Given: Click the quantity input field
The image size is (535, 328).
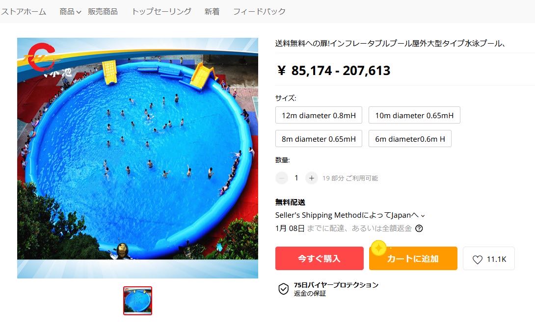Looking at the screenshot, I should click(296, 178).
